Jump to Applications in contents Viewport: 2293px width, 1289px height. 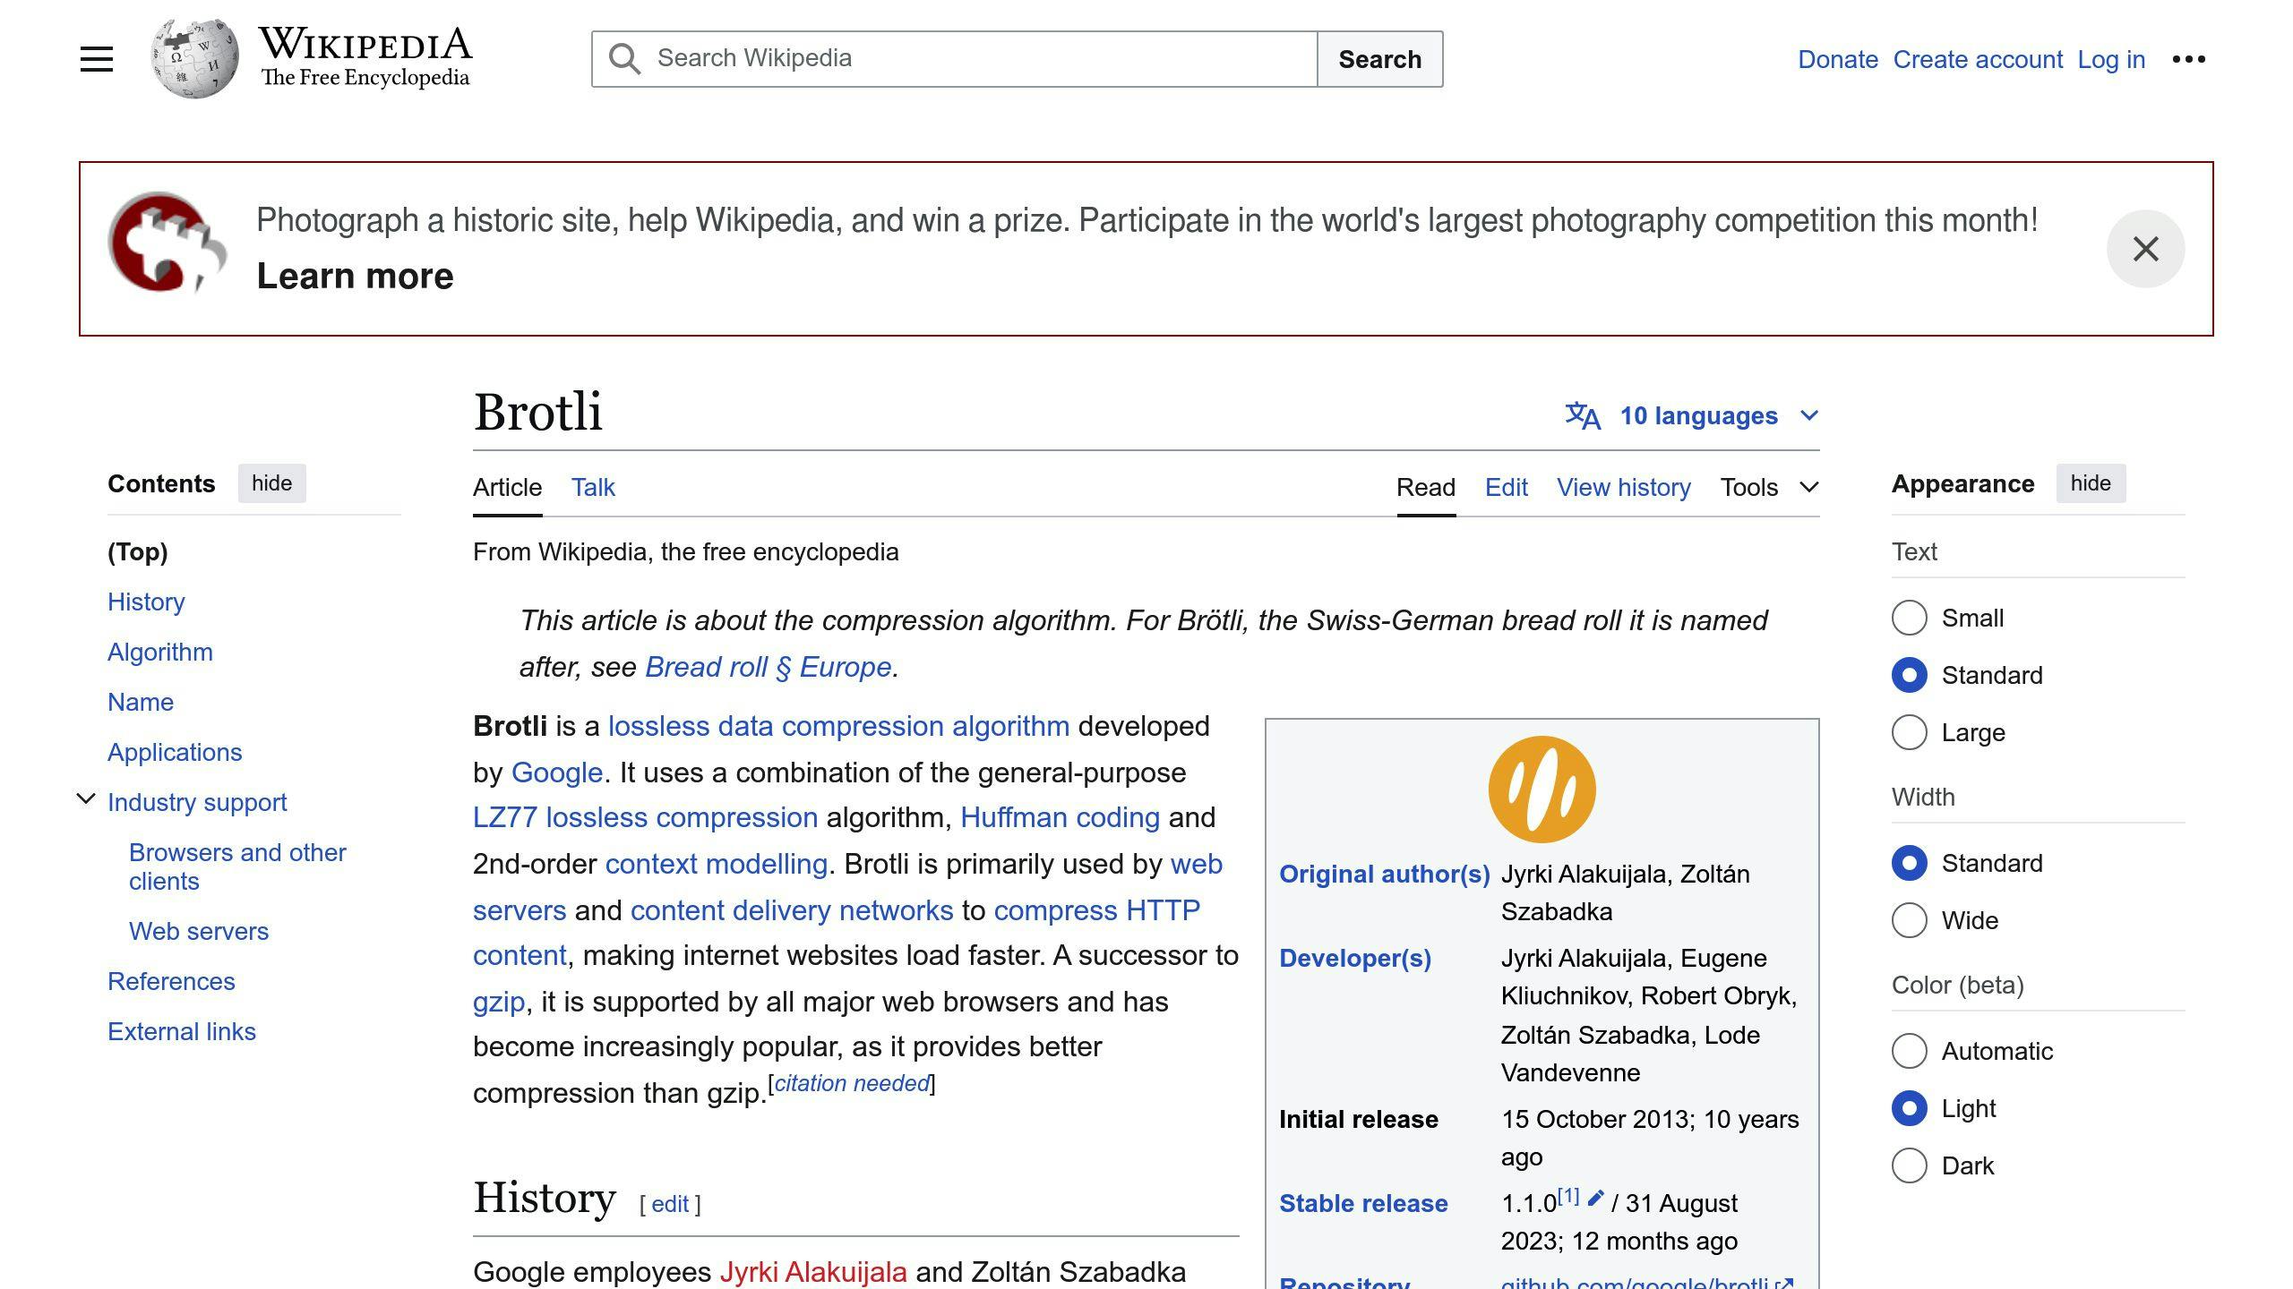[x=175, y=752]
